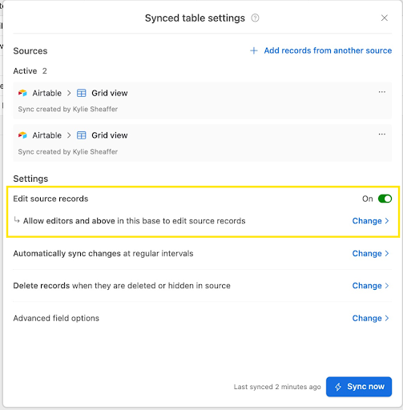The image size is (403, 410).
Task: Click Change for Advanced field options
Action: [x=370, y=318]
